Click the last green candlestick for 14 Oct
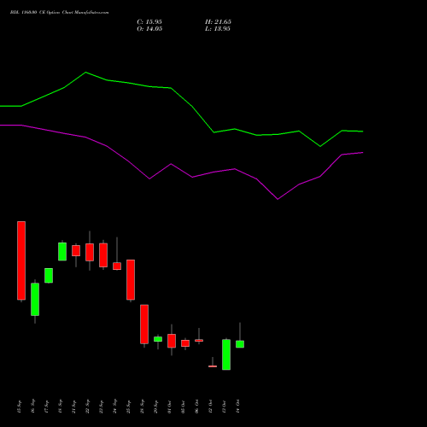Image resolution: width=427 pixels, height=427 pixels. coord(240,344)
